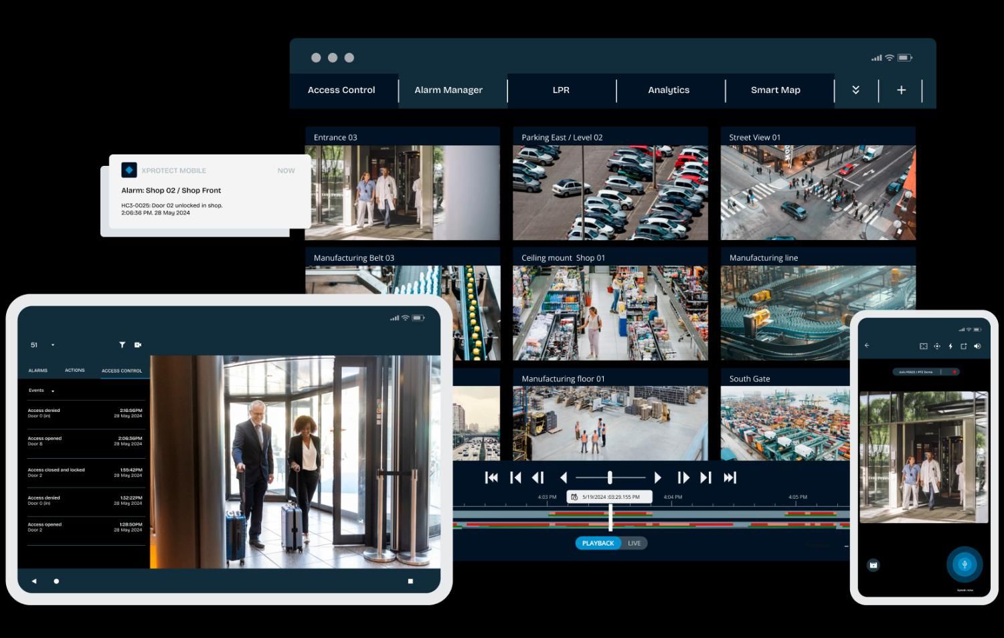Screen dimensions: 1004x638
Task: Play the recording forward
Action: coord(658,477)
